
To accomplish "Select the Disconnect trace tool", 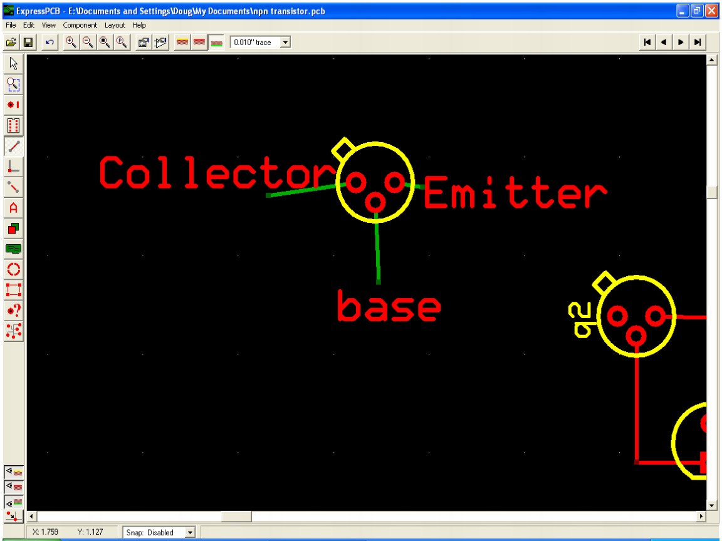I will pyautogui.click(x=14, y=187).
